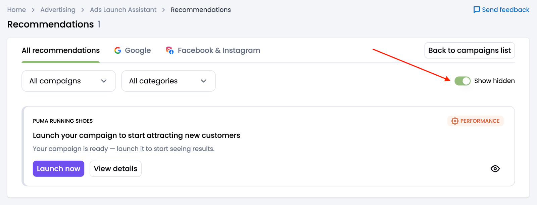Click the Send feedback speech bubble icon

(477, 10)
